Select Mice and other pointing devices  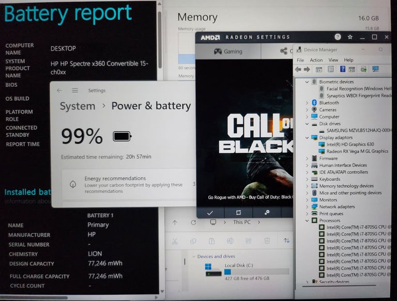350,193
